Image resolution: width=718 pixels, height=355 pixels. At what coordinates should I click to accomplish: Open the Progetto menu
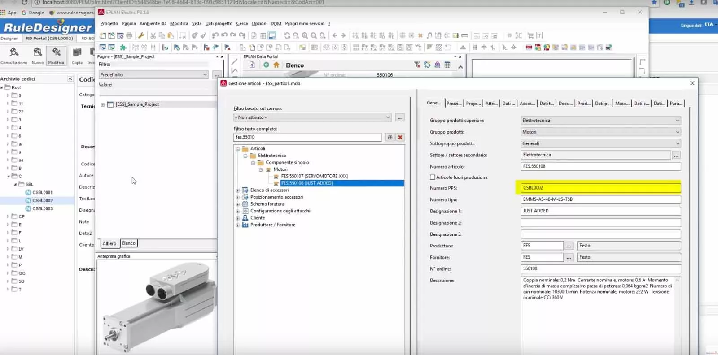pyautogui.click(x=109, y=24)
